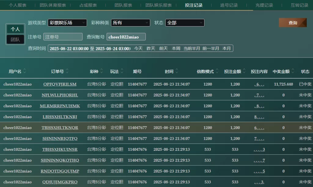View bet content of order RNDOTDGQUJMP
The width and height of the screenshot is (313, 187).
tap(259, 171)
